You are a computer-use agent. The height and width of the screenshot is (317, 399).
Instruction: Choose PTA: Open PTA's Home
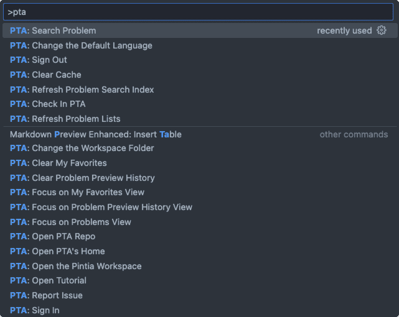click(x=200, y=251)
